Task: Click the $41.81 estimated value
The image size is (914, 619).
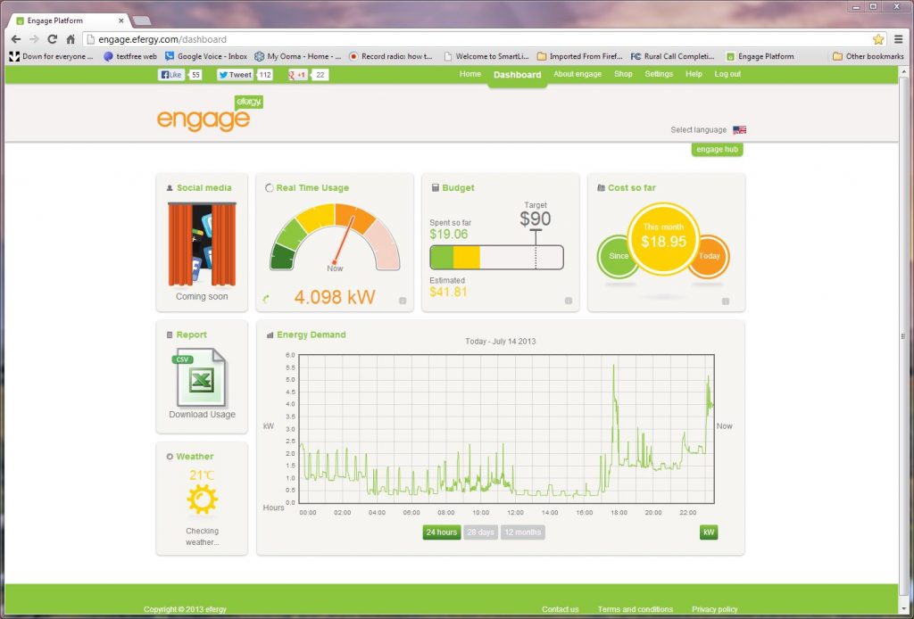Action: [x=448, y=292]
